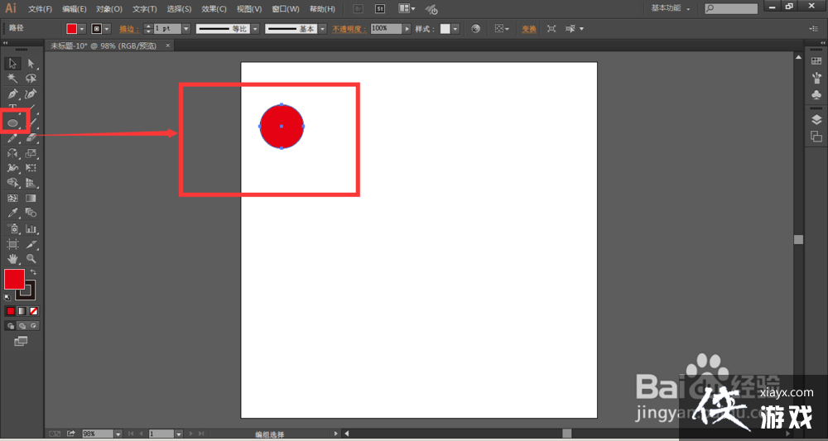This screenshot has height=441, width=828.
Task: Click Recolor Artwork wheel icon
Action: tap(476, 29)
